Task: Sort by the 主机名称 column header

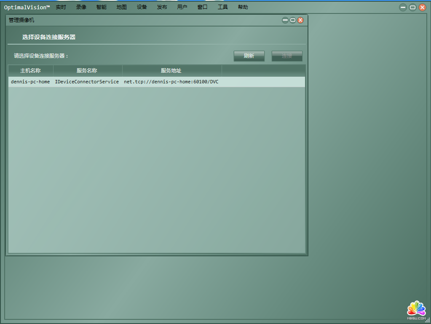Action: tap(31, 71)
